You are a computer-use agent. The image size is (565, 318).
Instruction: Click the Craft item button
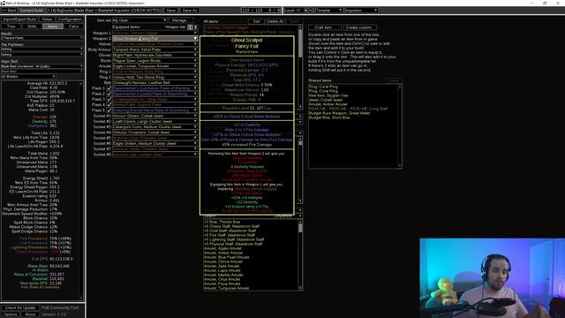324,27
